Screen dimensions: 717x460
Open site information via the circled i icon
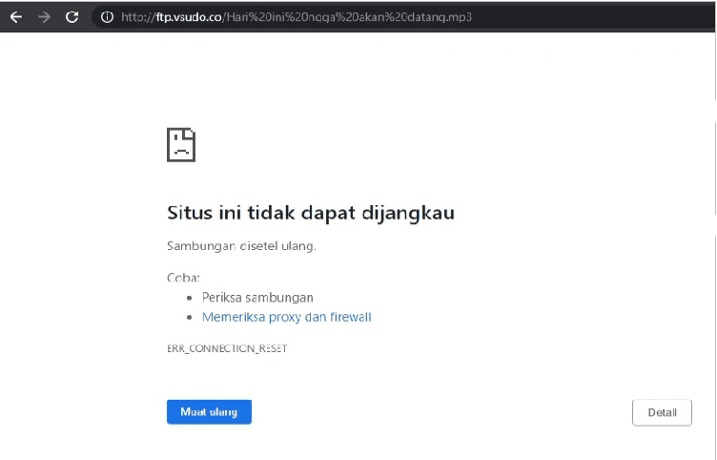108,17
